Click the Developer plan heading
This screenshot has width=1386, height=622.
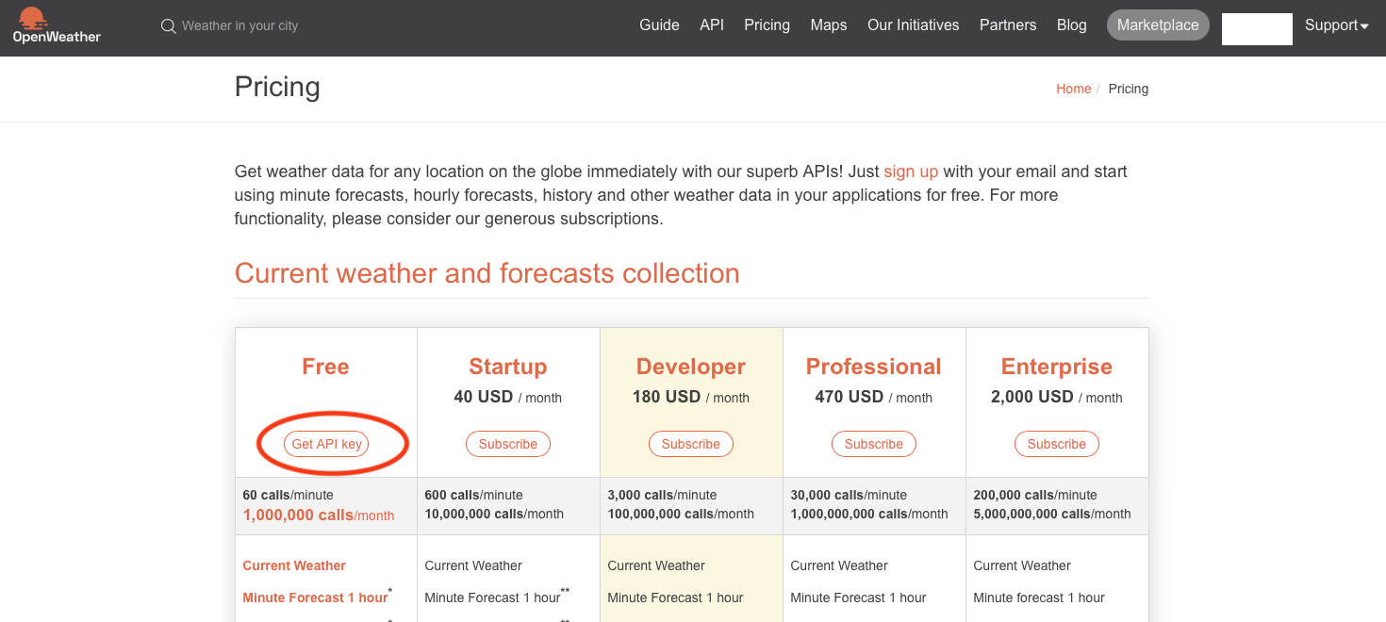tap(691, 367)
